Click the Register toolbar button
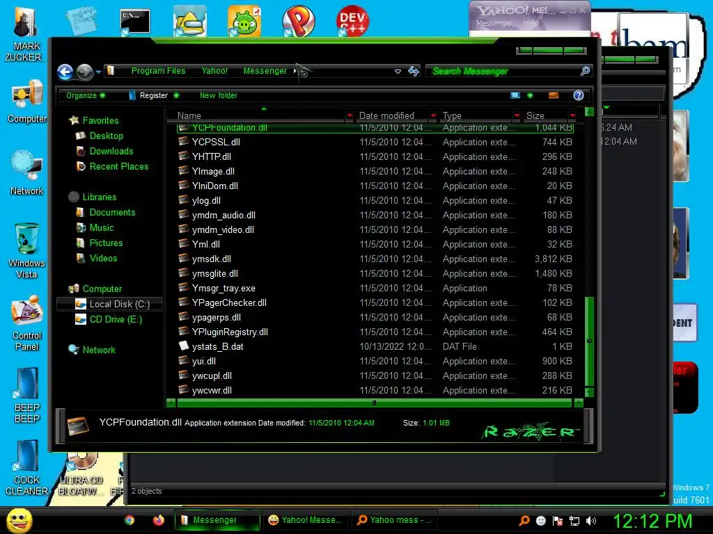The height and width of the screenshot is (534, 713). 154,95
